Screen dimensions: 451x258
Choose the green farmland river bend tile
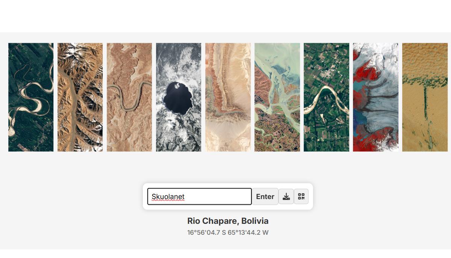(326, 97)
